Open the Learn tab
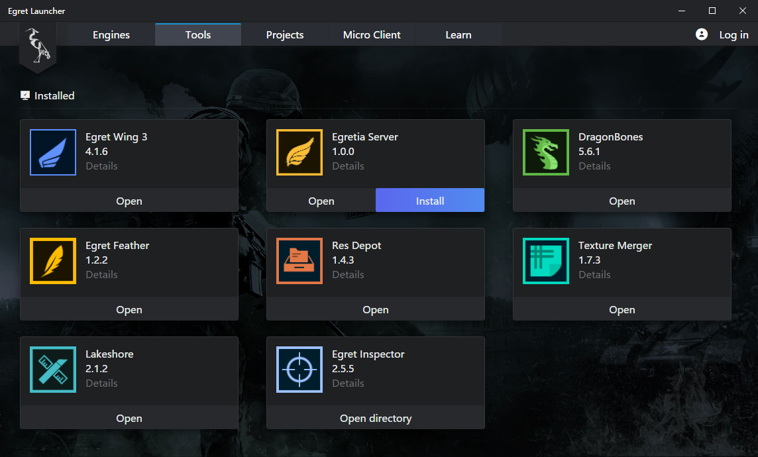The height and width of the screenshot is (457, 758). point(459,35)
